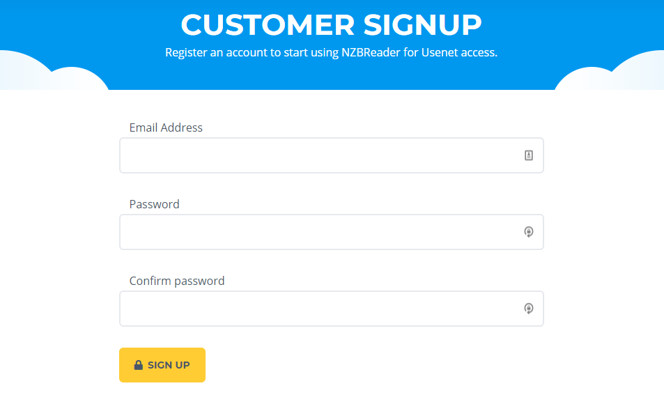Viewport: 664px width, 395px height.
Task: Click the "Usenet access" text in subtitle
Action: [458, 53]
